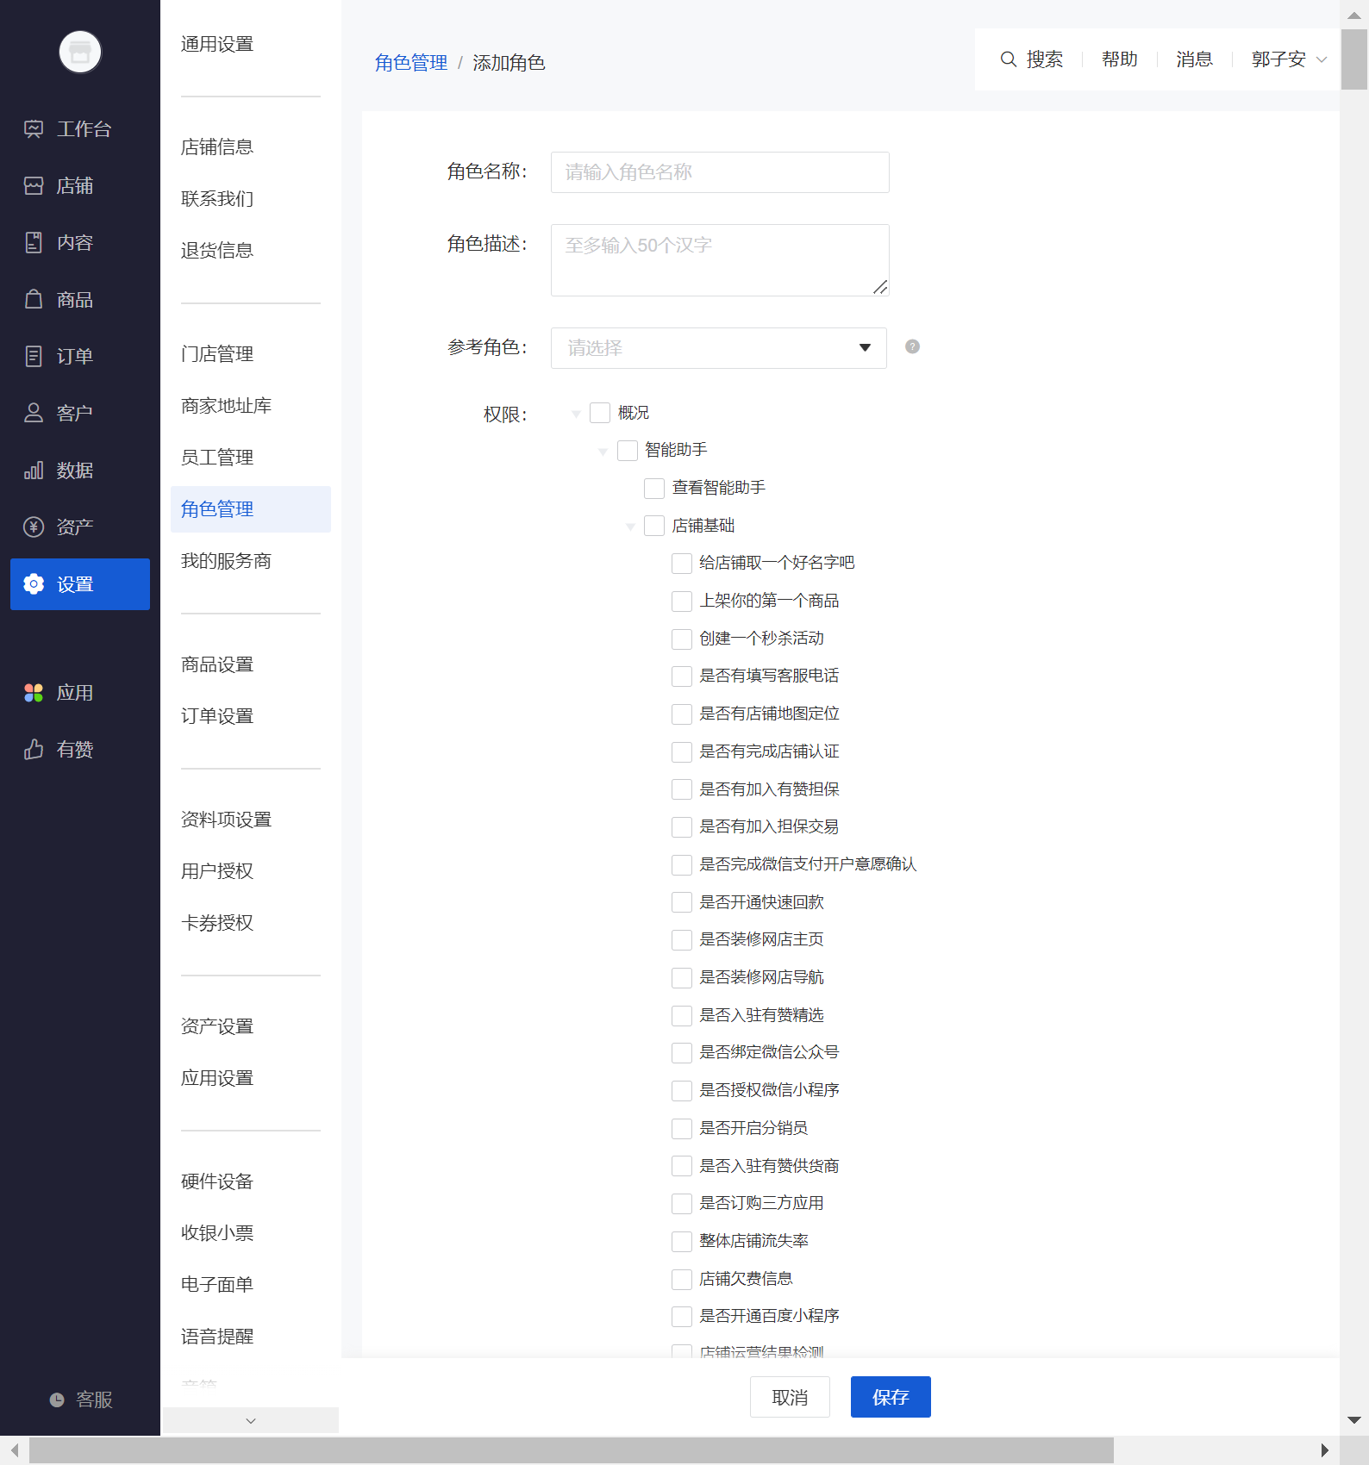Collapse the 概况 permission tree node
This screenshot has width=1369, height=1465.
[x=576, y=415]
